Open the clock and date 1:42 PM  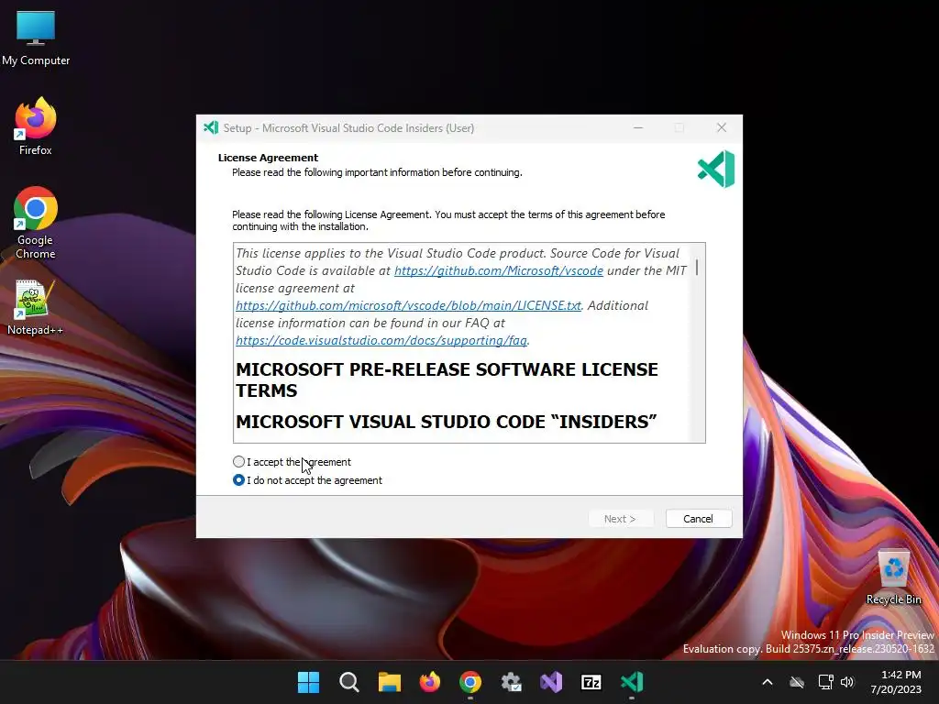896,682
